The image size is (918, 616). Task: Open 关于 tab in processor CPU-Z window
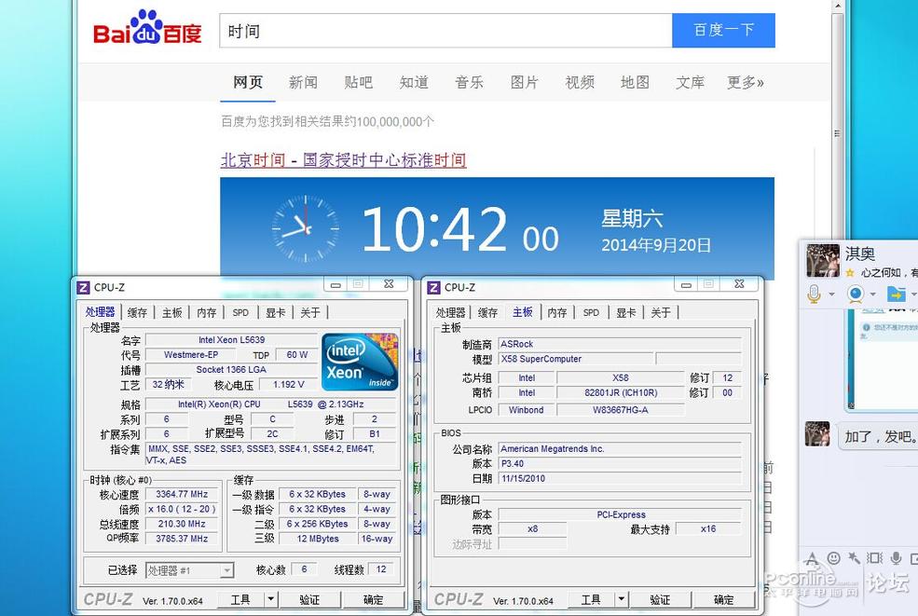[x=310, y=313]
